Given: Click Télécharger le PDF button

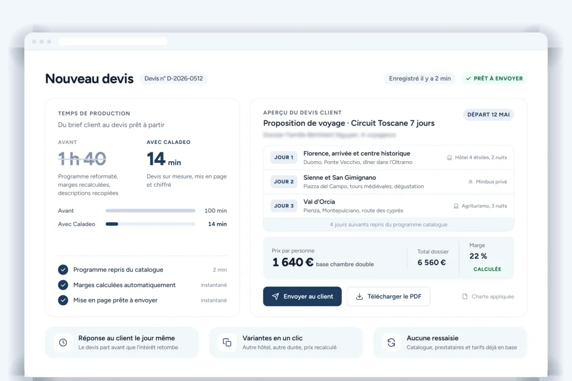Looking at the screenshot, I should (389, 297).
